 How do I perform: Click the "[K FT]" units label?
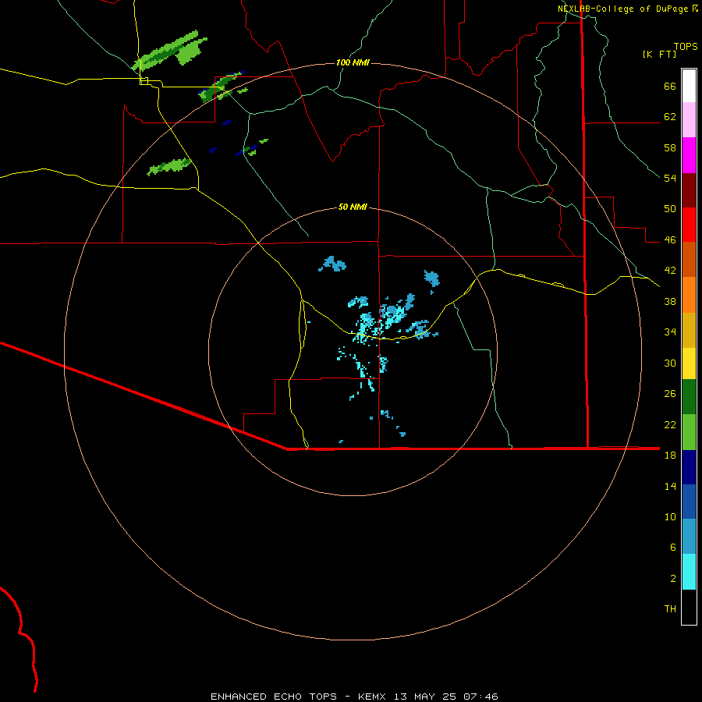[x=659, y=54]
